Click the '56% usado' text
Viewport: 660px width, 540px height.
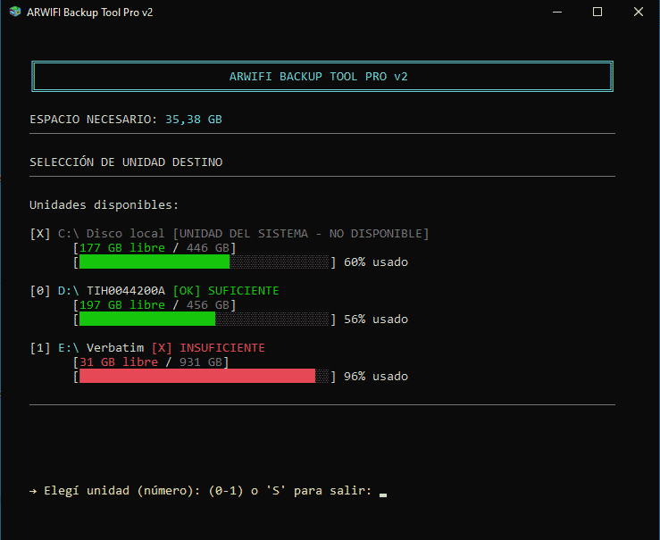376,320
